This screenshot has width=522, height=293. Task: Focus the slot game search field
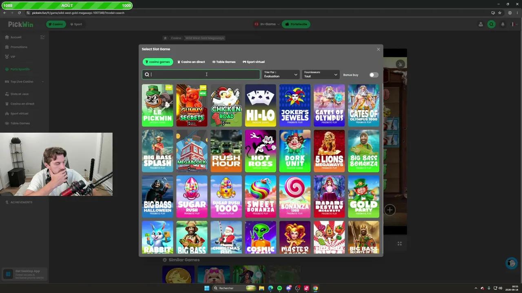tap(201, 74)
